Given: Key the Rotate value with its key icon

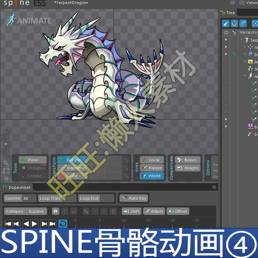Looking at the screenshot, I should pyautogui.click(x=126, y=160).
